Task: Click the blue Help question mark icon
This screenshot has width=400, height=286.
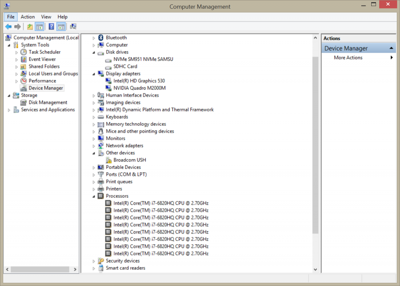Action: point(51,27)
